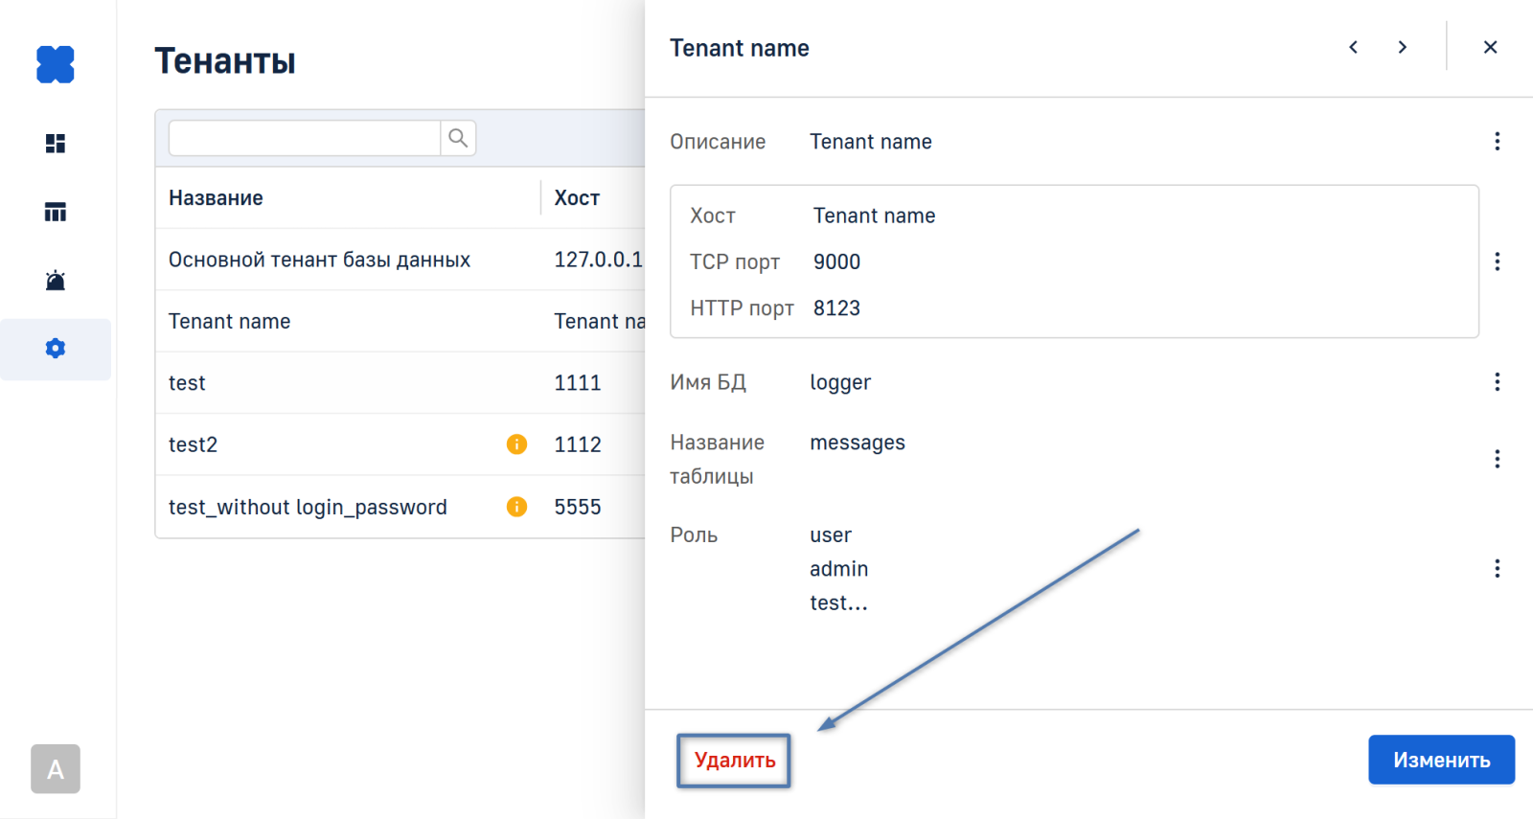Image resolution: width=1533 pixels, height=819 pixels.
Task: Go to next tenant with right chevron
Action: point(1403,47)
